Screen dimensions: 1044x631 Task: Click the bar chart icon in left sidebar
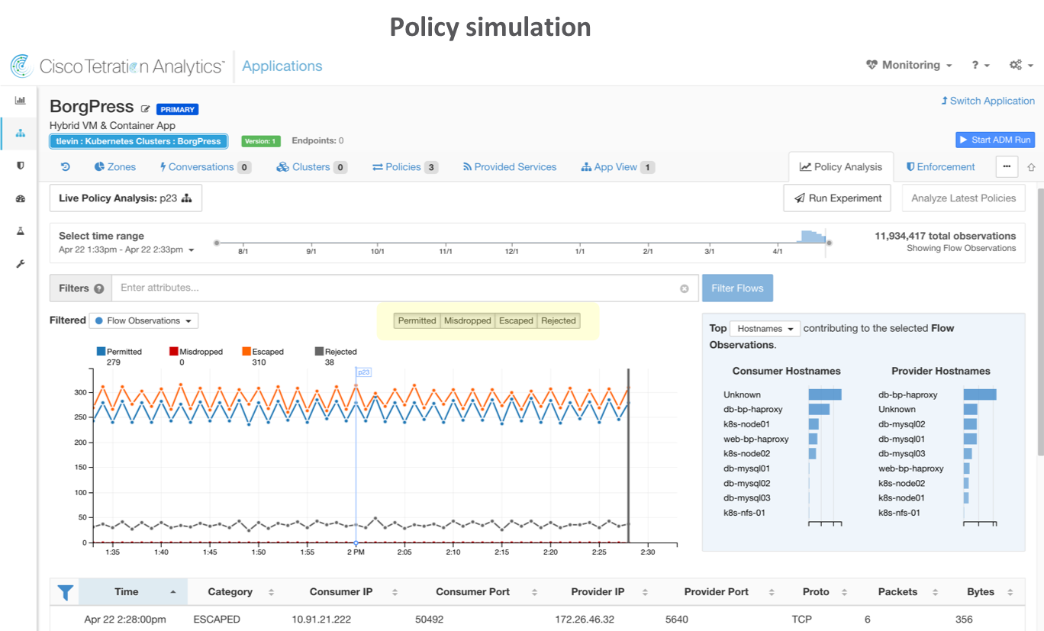coord(20,100)
